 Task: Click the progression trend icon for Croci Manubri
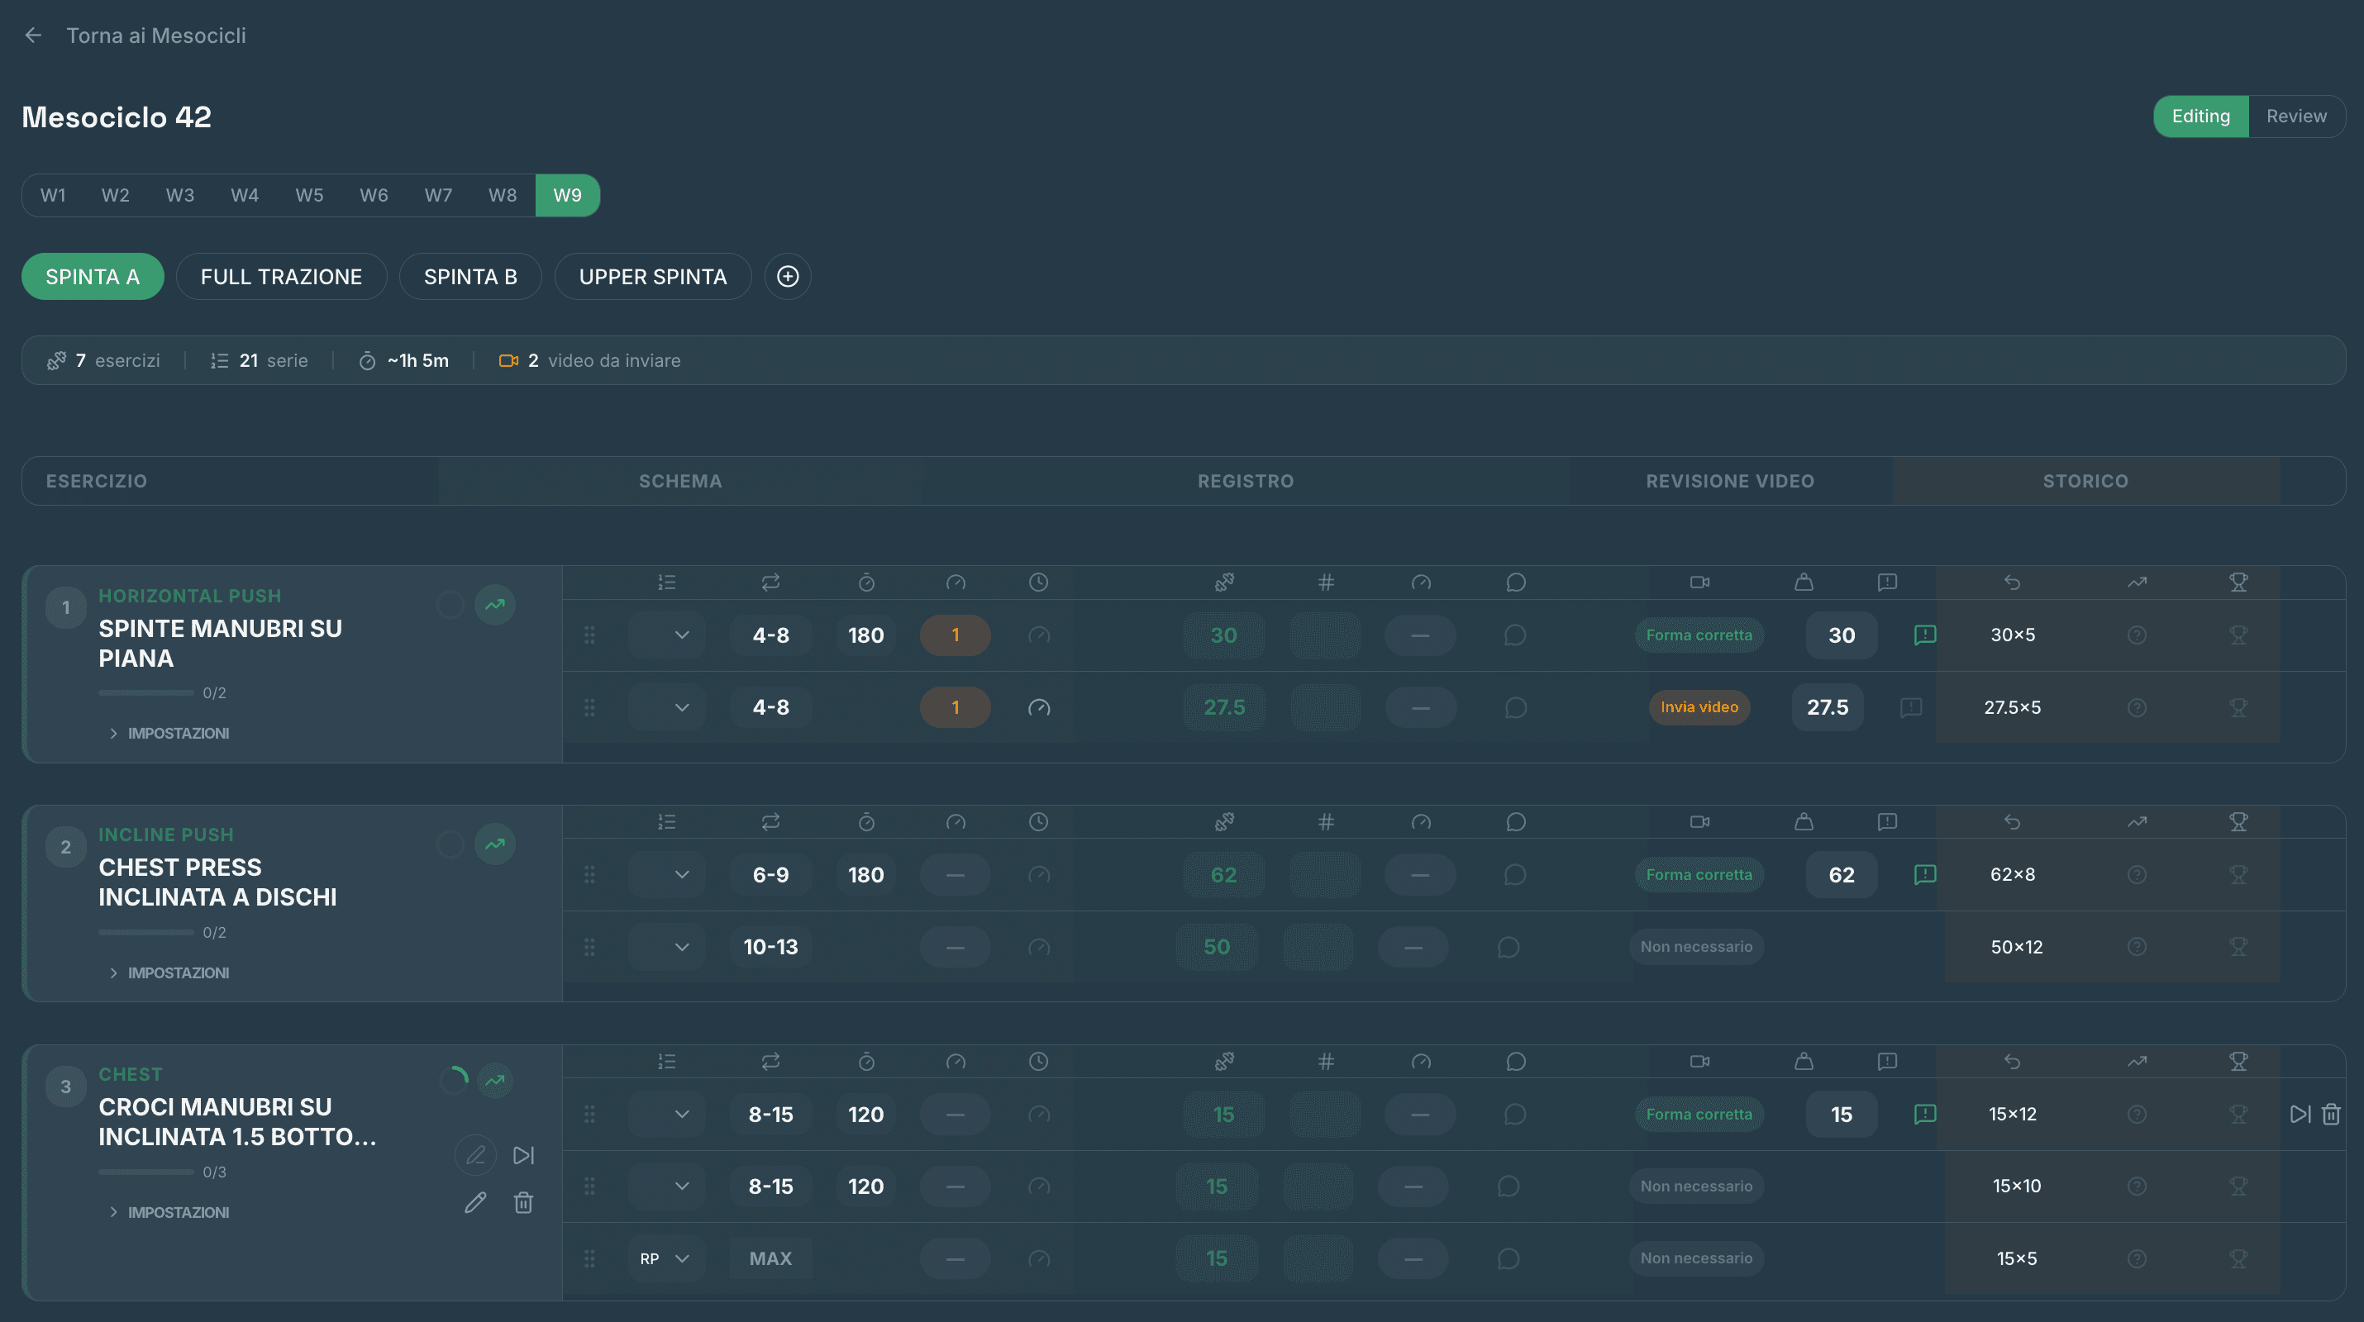[x=494, y=1080]
